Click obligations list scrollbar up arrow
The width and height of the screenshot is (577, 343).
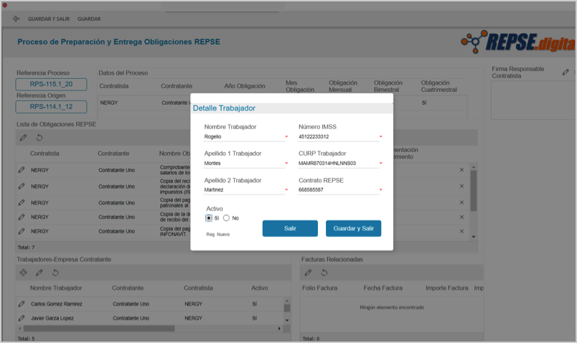click(x=474, y=167)
